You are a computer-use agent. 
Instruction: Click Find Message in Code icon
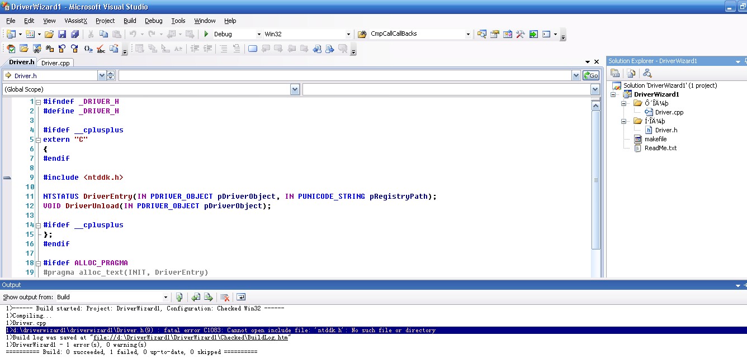[179, 297]
